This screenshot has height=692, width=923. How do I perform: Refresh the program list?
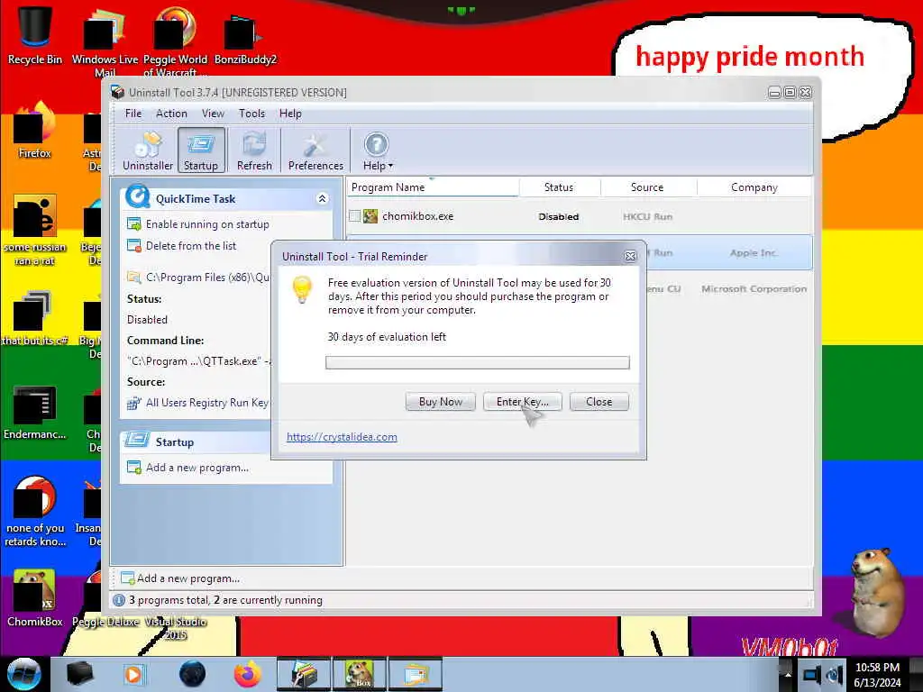pyautogui.click(x=254, y=150)
